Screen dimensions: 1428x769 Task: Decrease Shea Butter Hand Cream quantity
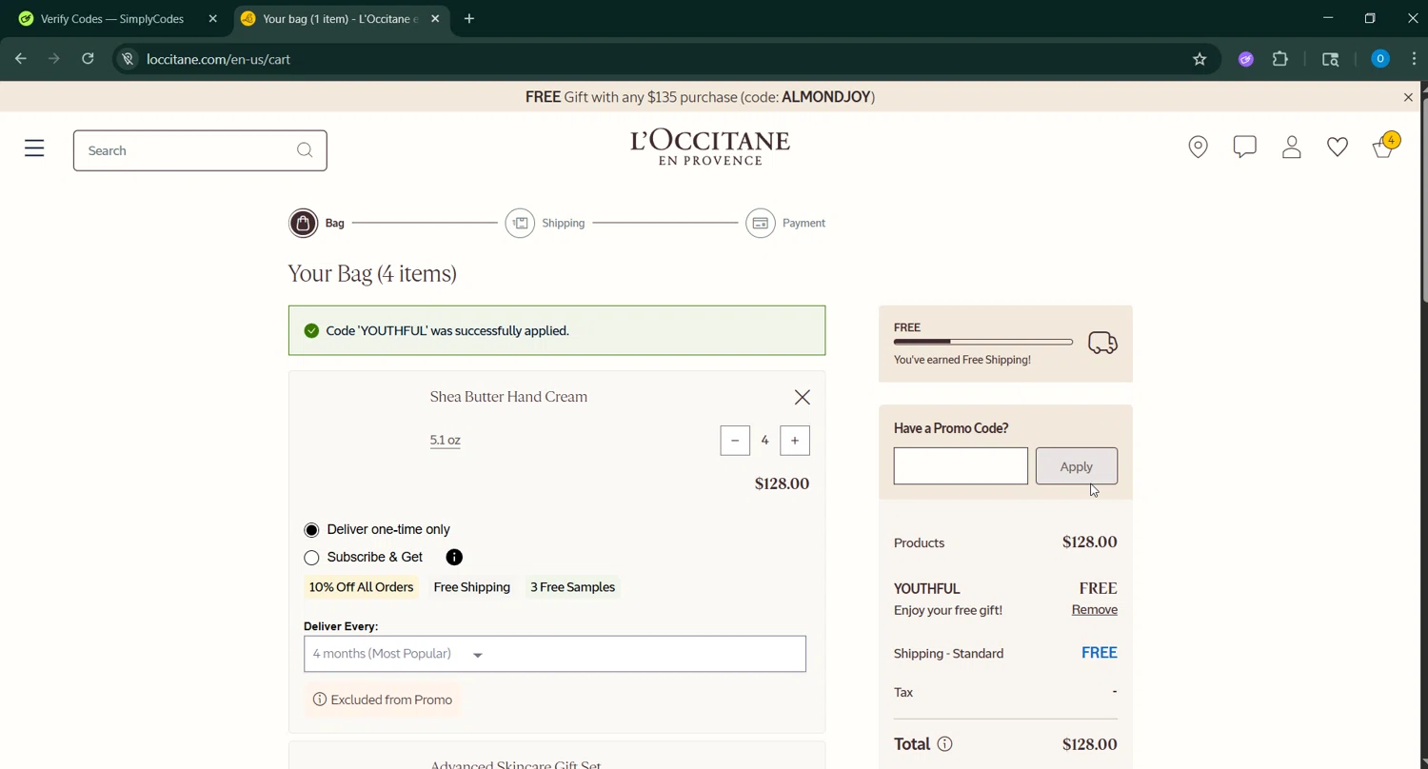(x=735, y=441)
